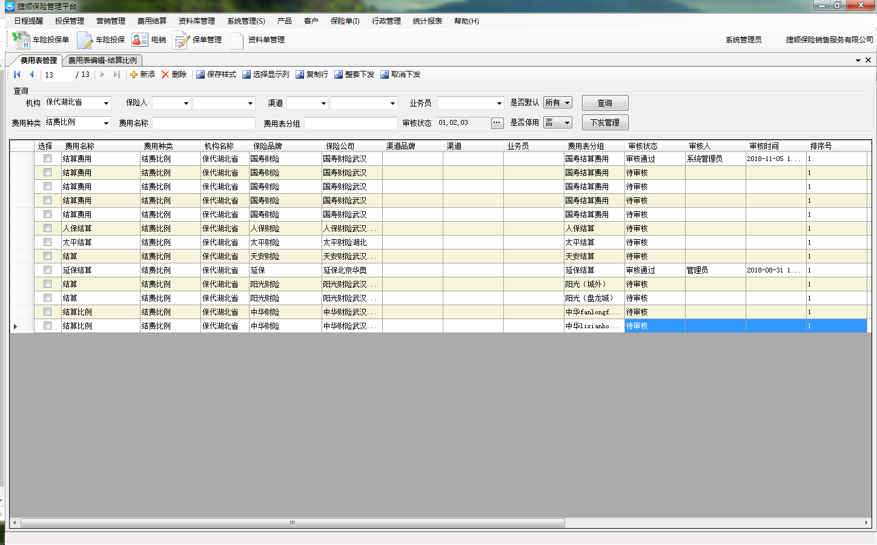Click the 新添 add icon

(x=134, y=74)
